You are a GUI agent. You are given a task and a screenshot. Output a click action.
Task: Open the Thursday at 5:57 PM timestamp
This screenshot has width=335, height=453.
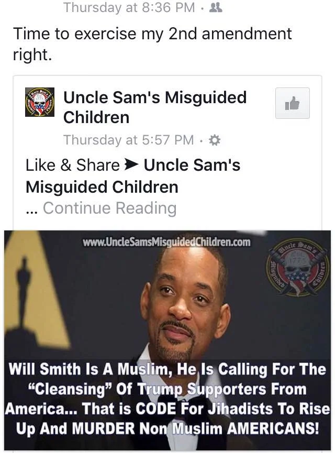tap(129, 140)
